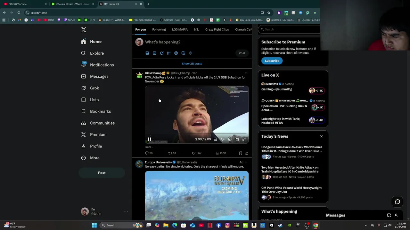
Task: Show hidden system tray icons
Action: click(366, 225)
